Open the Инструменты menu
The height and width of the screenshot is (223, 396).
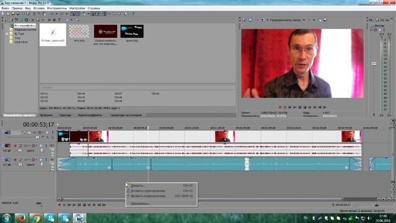click(56, 8)
